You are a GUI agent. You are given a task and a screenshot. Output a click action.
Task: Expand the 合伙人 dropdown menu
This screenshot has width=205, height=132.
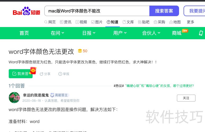(151, 33)
